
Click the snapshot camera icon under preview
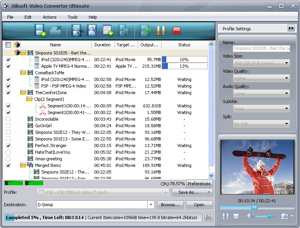pos(284,216)
